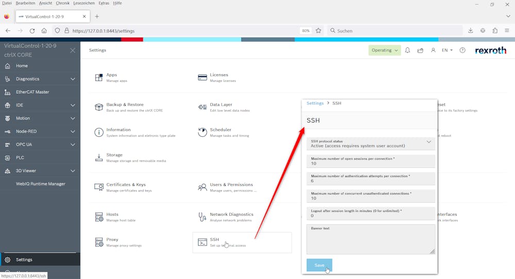Click the EtherCAT Master sidebar icon

(x=8, y=92)
